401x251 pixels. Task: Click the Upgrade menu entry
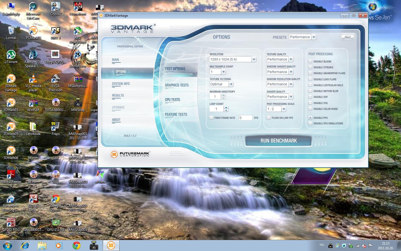pyautogui.click(x=118, y=107)
